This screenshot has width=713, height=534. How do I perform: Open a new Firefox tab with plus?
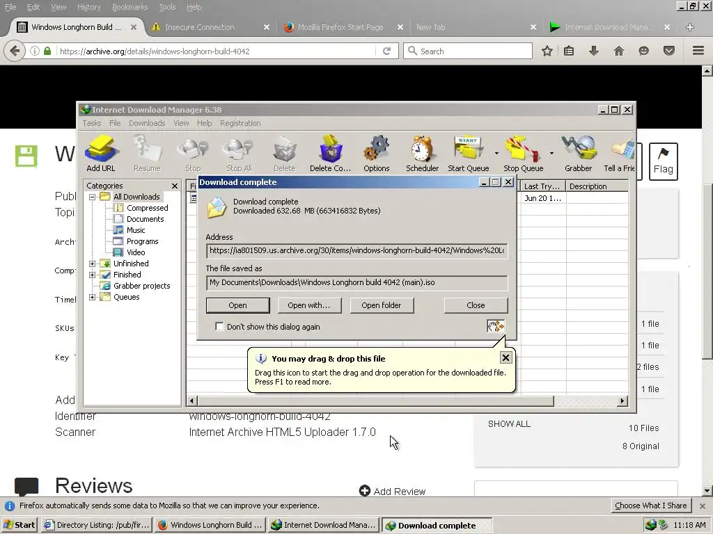[x=690, y=27]
